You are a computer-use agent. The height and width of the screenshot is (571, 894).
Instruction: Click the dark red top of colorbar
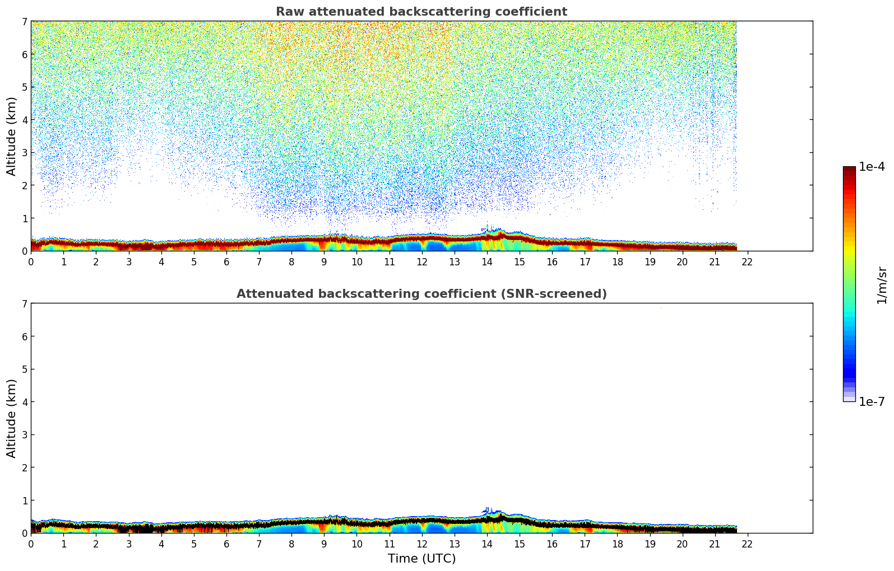[x=849, y=171]
